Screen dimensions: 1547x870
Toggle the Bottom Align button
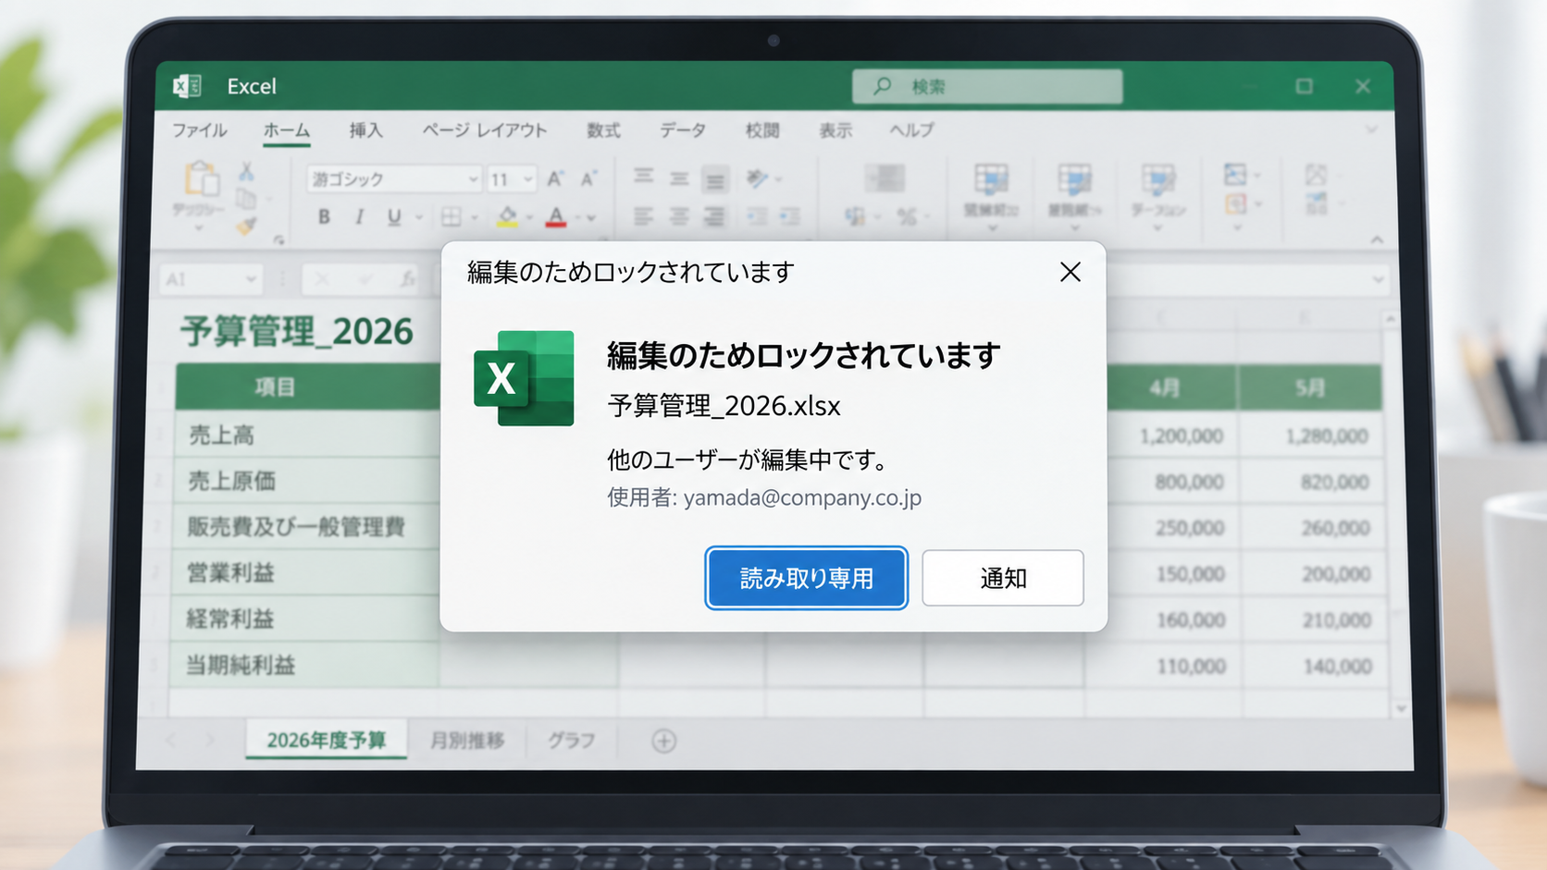pyautogui.click(x=715, y=179)
